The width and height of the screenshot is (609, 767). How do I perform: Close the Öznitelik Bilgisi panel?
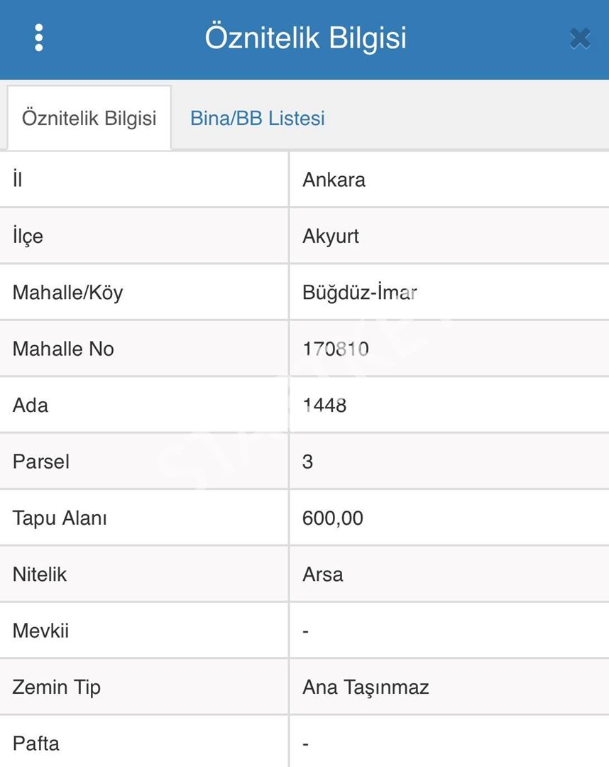point(579,38)
